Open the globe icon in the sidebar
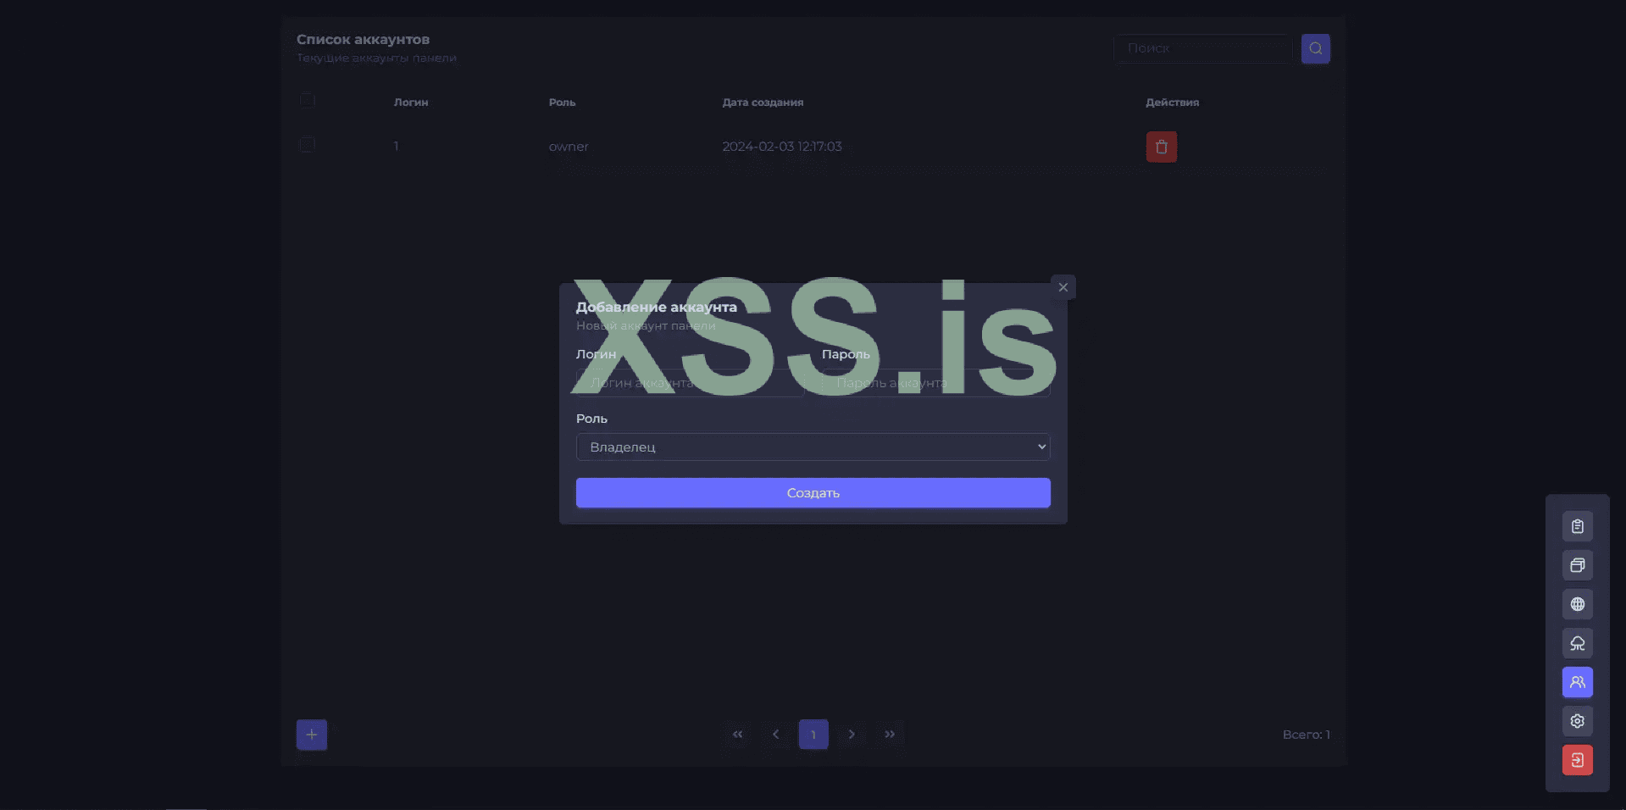Screen dimensions: 1626x810 point(1577,604)
